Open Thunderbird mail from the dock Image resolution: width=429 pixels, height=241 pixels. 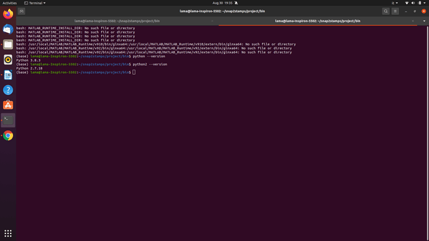[x=8, y=29]
